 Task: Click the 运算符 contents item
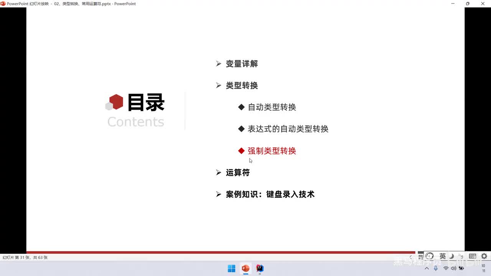point(238,172)
